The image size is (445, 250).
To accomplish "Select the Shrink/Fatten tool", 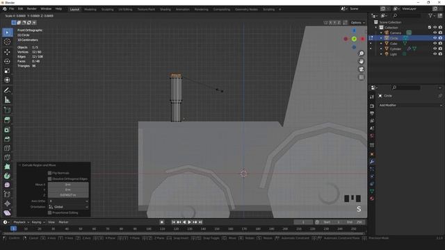I will [7, 203].
